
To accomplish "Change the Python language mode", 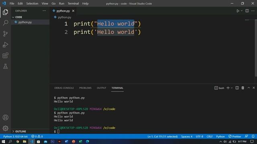I will [220, 136].
